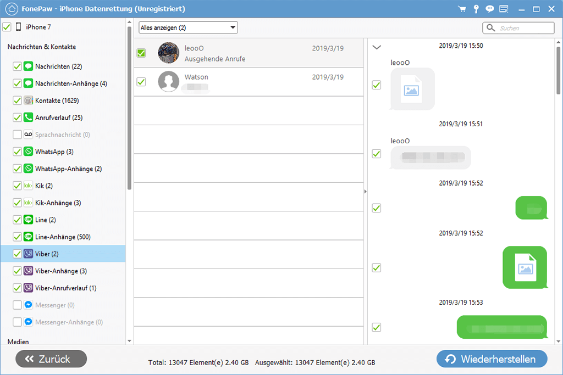Click the Viber-Anhänge icon
This screenshot has width=563, height=375.
[29, 271]
